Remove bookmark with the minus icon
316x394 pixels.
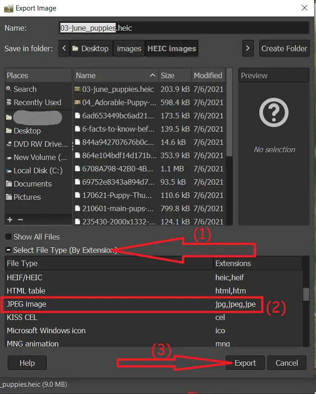[x=20, y=219]
